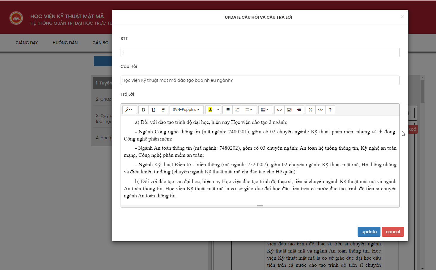This screenshot has height=270, width=436.
Task: Click the red cancel button
Action: point(393,232)
